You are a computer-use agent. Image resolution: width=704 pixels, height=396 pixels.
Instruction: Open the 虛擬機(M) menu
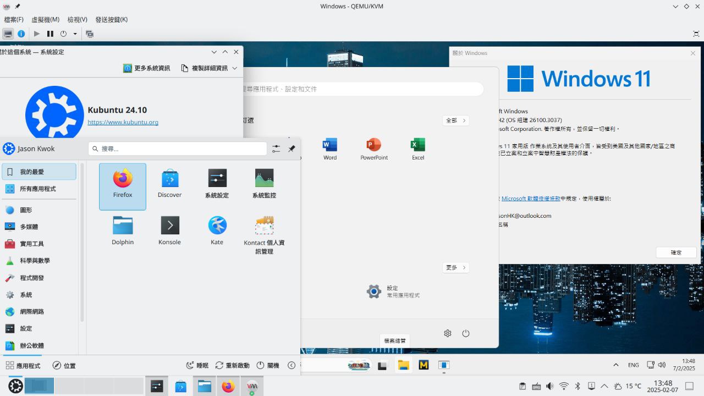click(x=45, y=19)
